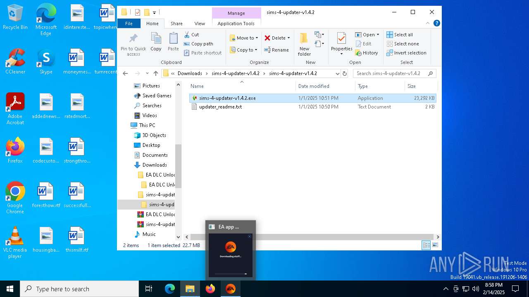The image size is (529, 297).
Task: Select Downloads in navigation tree
Action: click(x=155, y=165)
